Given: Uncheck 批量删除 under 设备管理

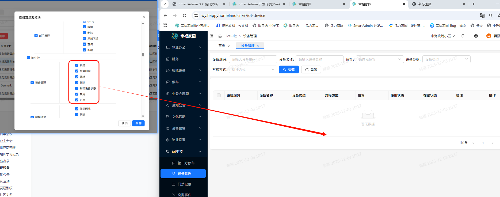Looking at the screenshot, I should coord(77,71).
